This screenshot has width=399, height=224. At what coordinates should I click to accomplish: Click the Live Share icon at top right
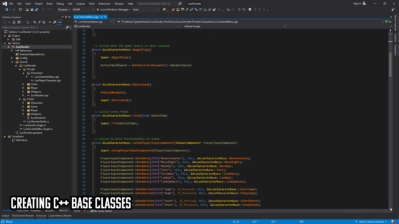coord(393,10)
